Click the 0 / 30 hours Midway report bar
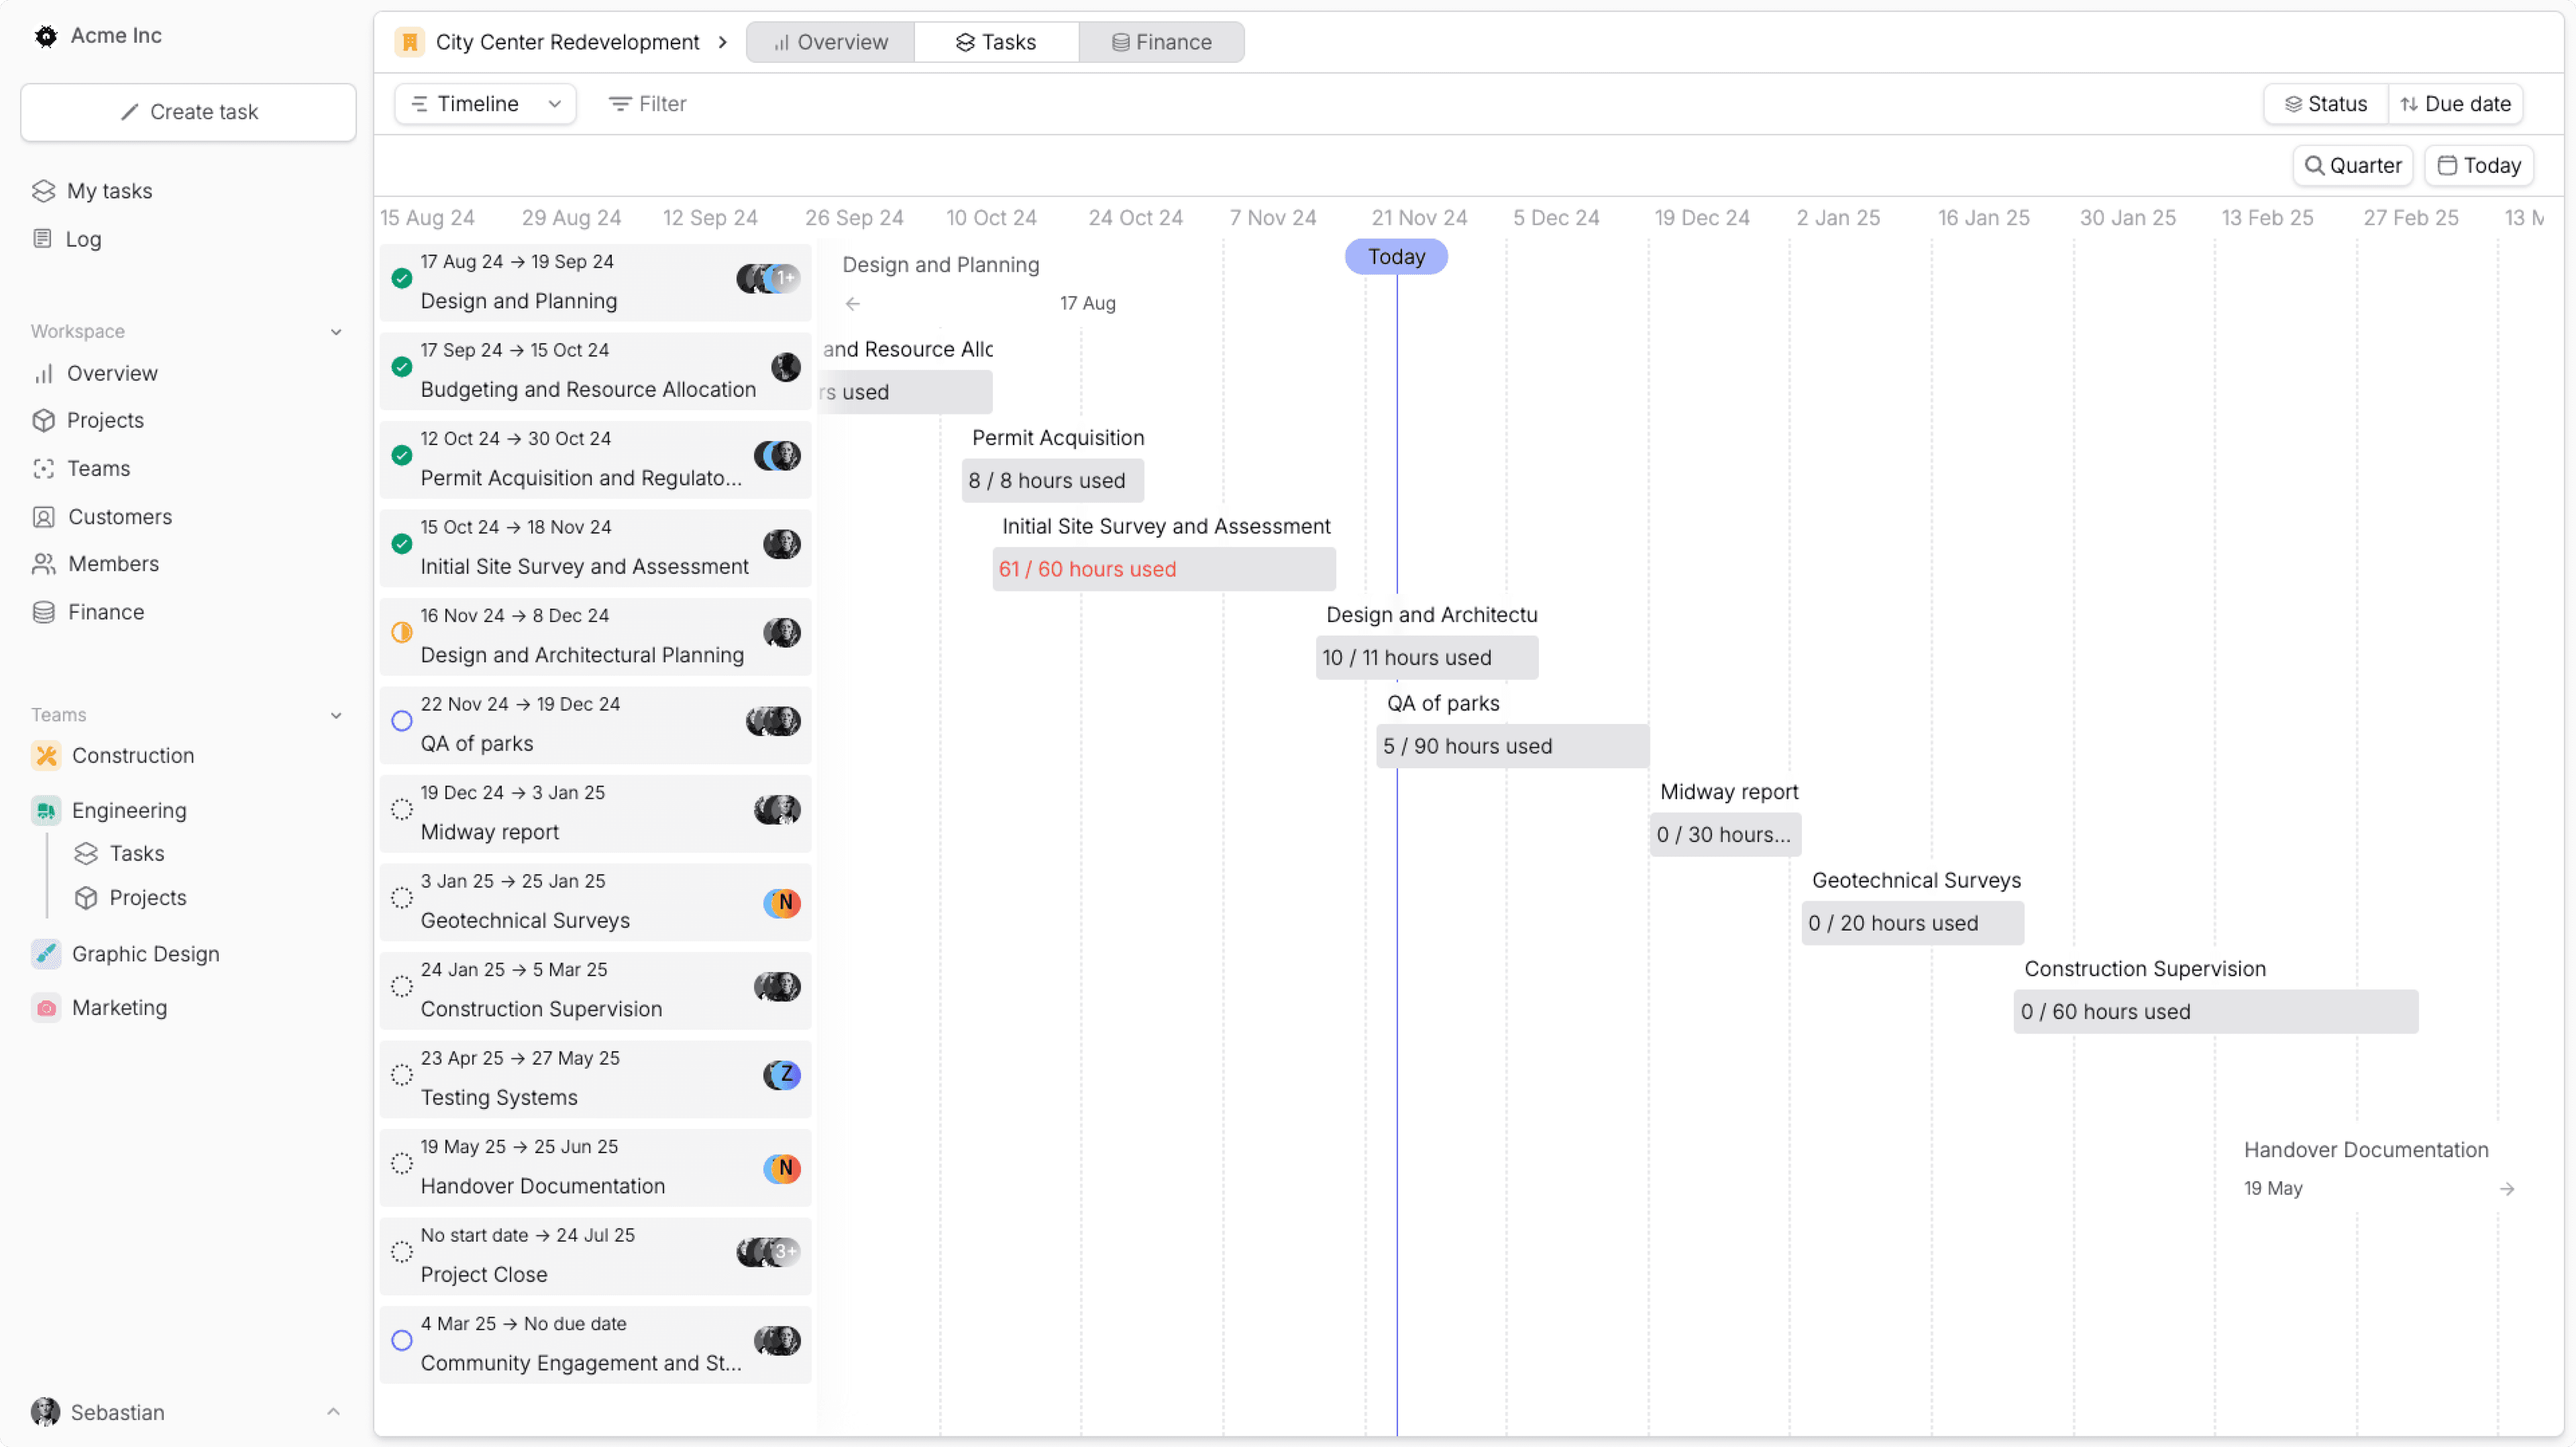This screenshot has width=2576, height=1447. [x=1725, y=834]
